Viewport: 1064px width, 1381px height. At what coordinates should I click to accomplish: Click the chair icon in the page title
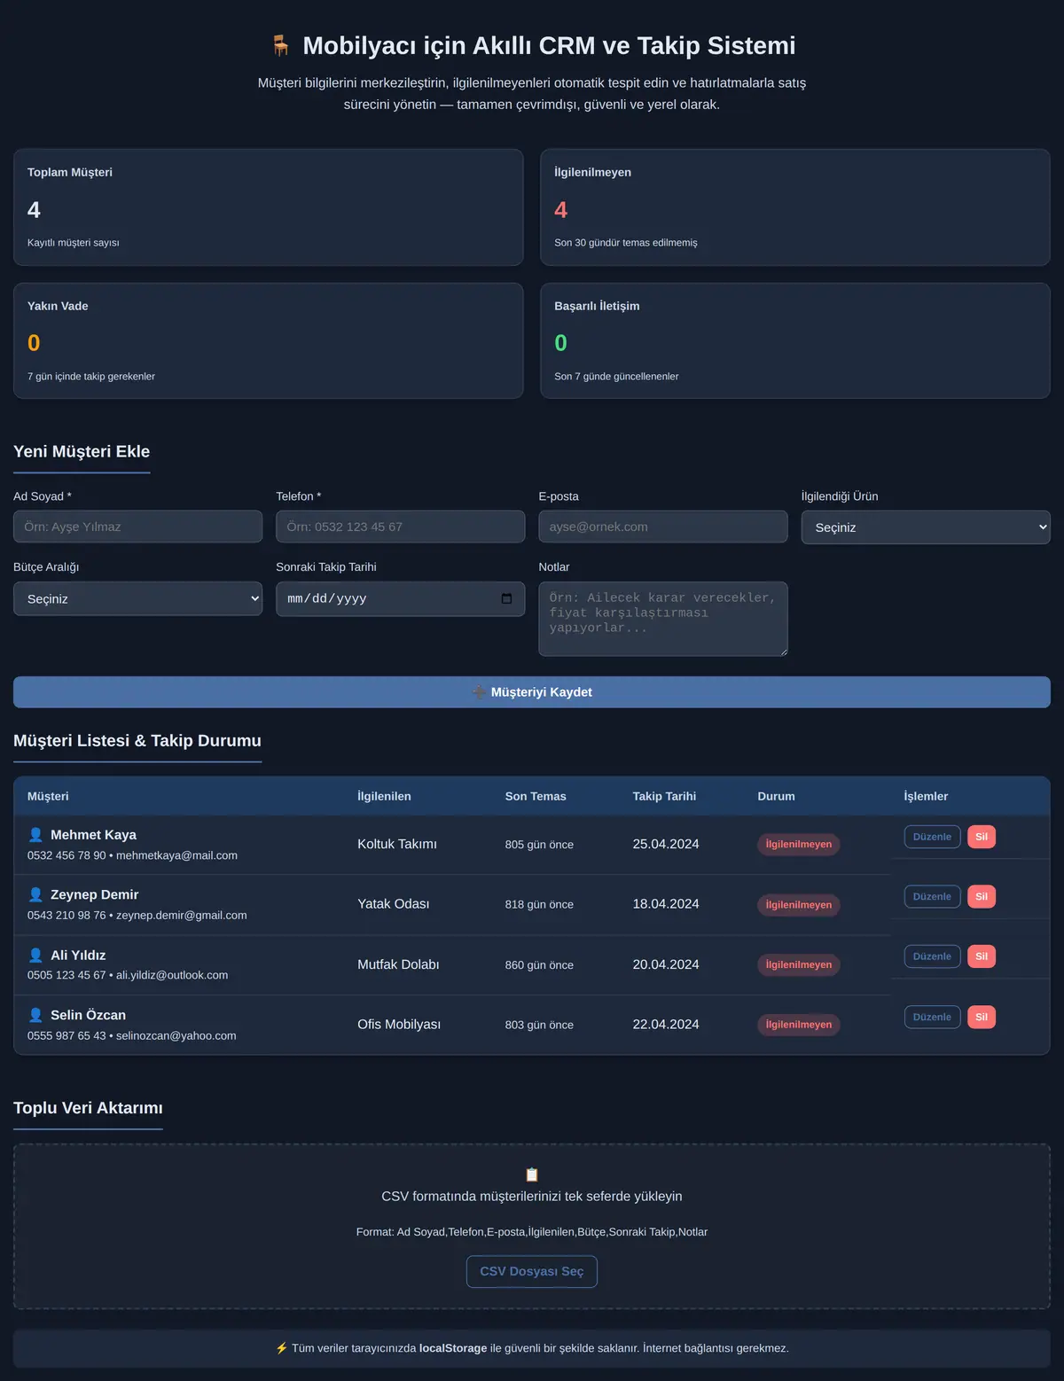pyautogui.click(x=280, y=45)
